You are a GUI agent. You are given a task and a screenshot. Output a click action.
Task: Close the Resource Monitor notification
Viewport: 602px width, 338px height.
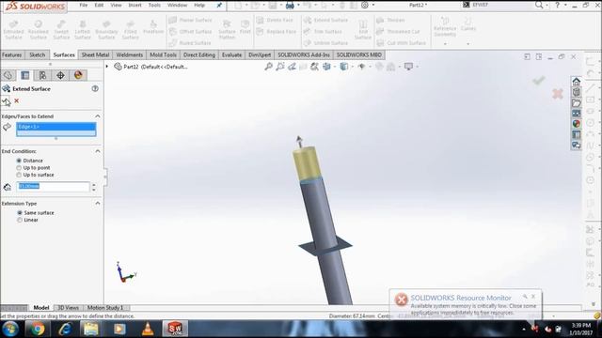coord(533,297)
